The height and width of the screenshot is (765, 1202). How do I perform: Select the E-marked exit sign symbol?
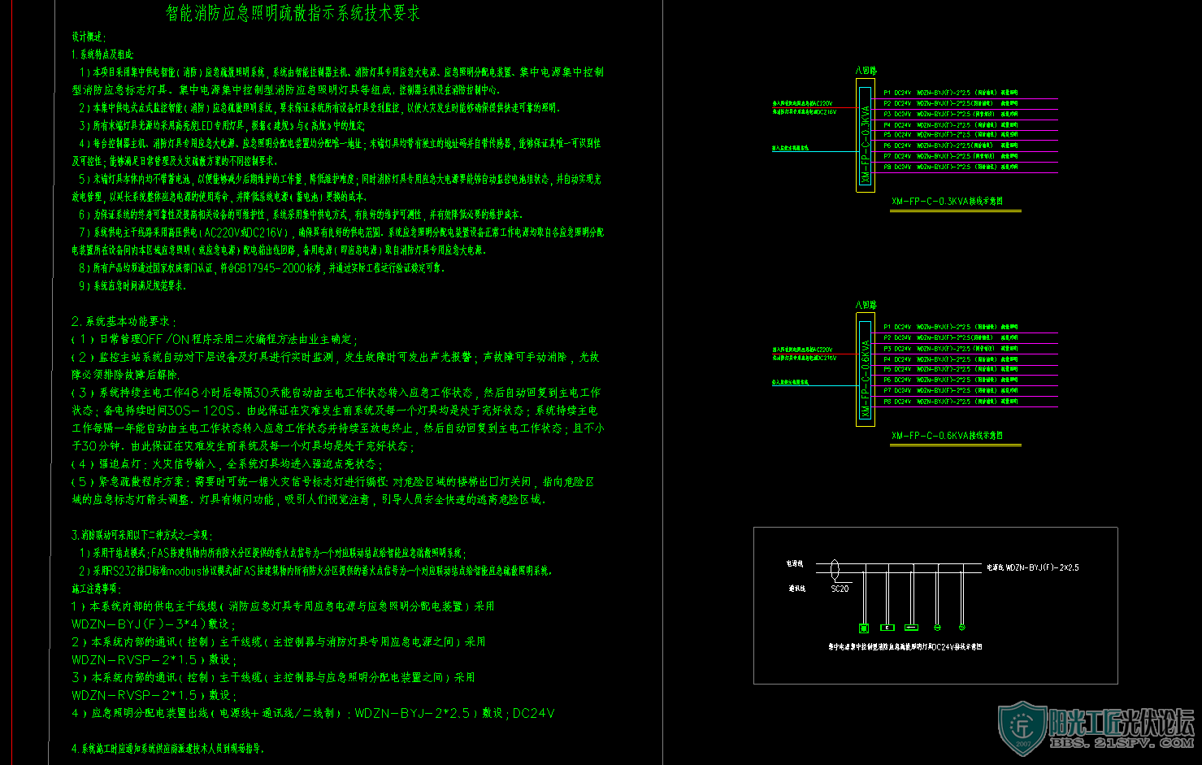click(887, 628)
